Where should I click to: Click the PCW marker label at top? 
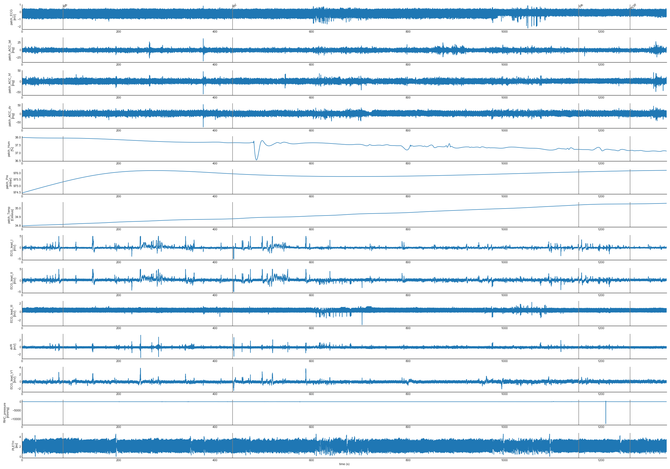pyautogui.click(x=633, y=6)
